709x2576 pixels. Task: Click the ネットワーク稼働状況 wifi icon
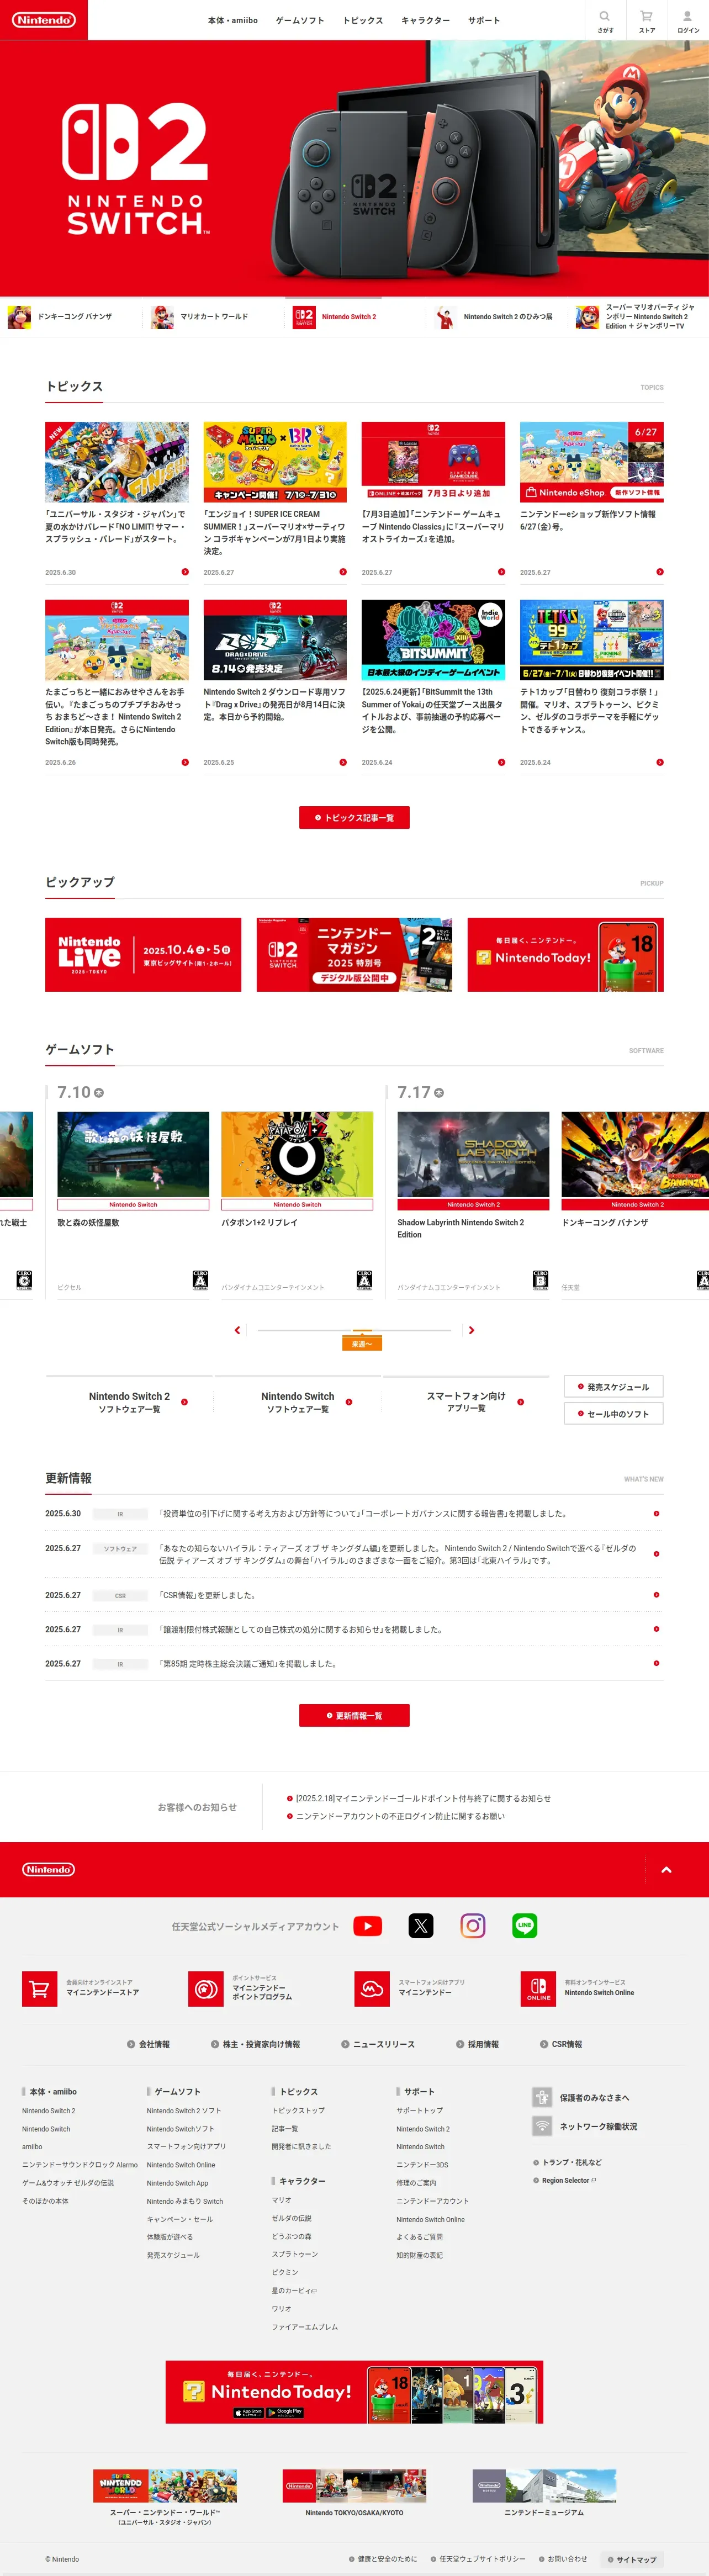542,2126
